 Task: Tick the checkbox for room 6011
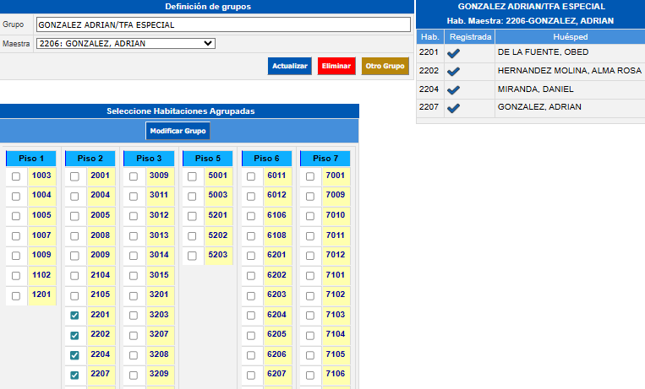251,176
